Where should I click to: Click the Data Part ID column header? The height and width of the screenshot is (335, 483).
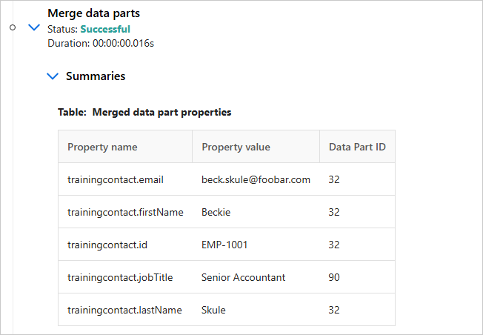(357, 147)
